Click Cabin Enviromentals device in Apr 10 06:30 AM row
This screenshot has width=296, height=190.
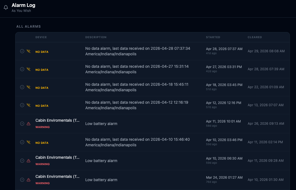(x=57, y=158)
